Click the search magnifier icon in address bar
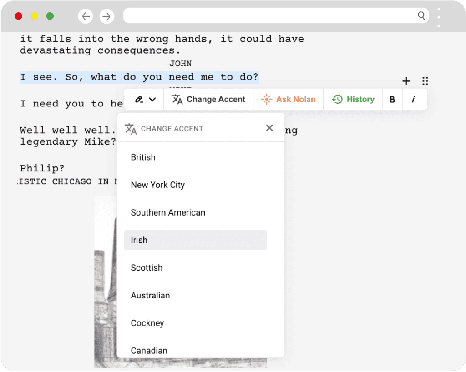 pos(421,16)
